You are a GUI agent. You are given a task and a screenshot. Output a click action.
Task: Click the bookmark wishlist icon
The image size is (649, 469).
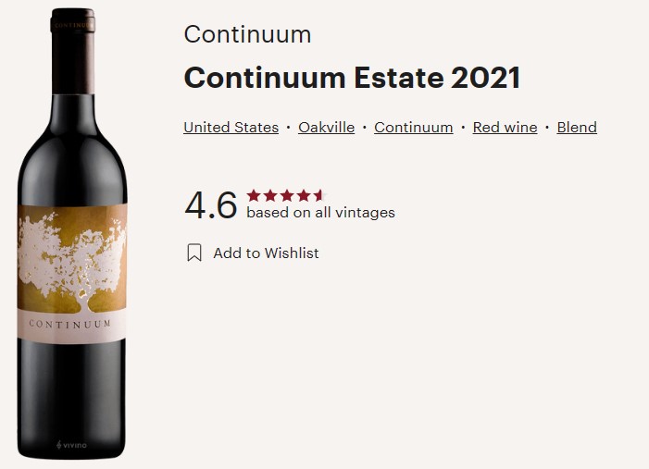194,253
